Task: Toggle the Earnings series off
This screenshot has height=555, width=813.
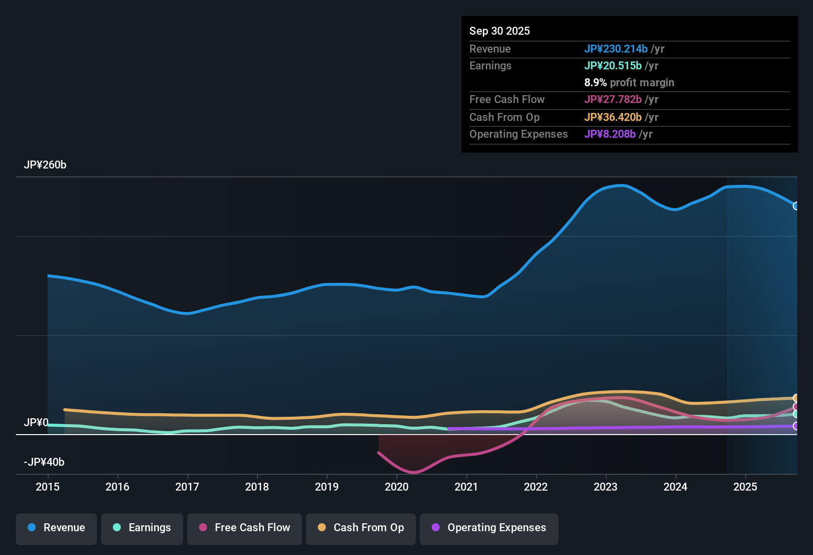Action: coord(142,528)
